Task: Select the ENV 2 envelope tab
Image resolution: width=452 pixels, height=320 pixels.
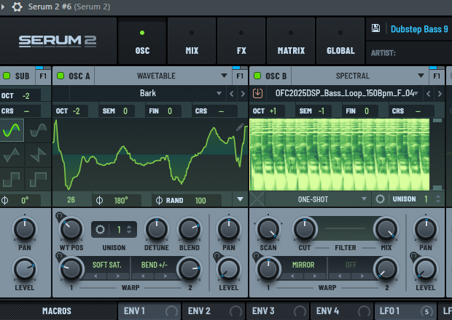Action: click(199, 311)
